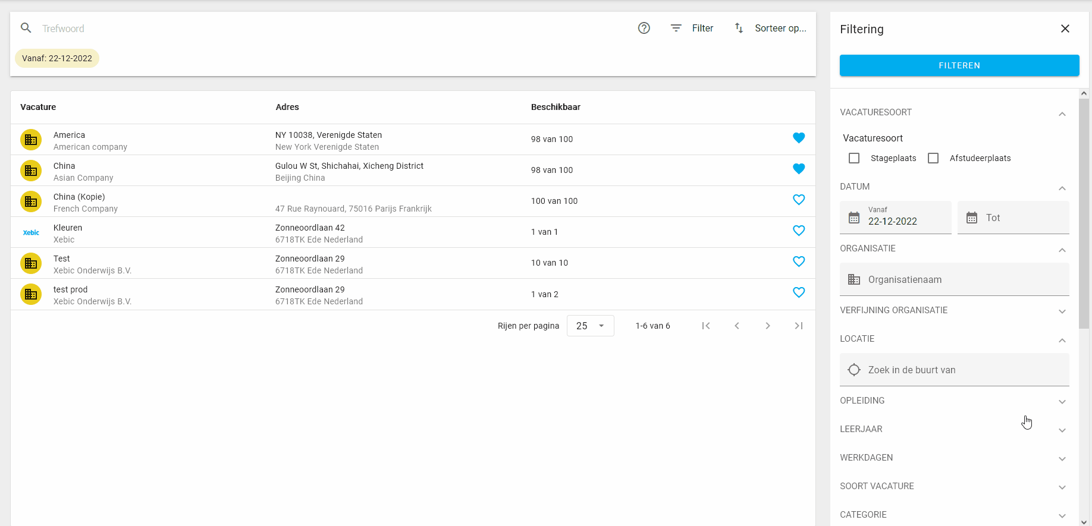The width and height of the screenshot is (1092, 526).
Task: Expand the Opleiding filter section
Action: coord(954,401)
